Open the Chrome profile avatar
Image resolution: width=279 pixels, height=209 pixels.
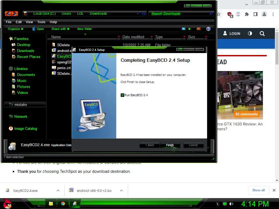[264, 14]
